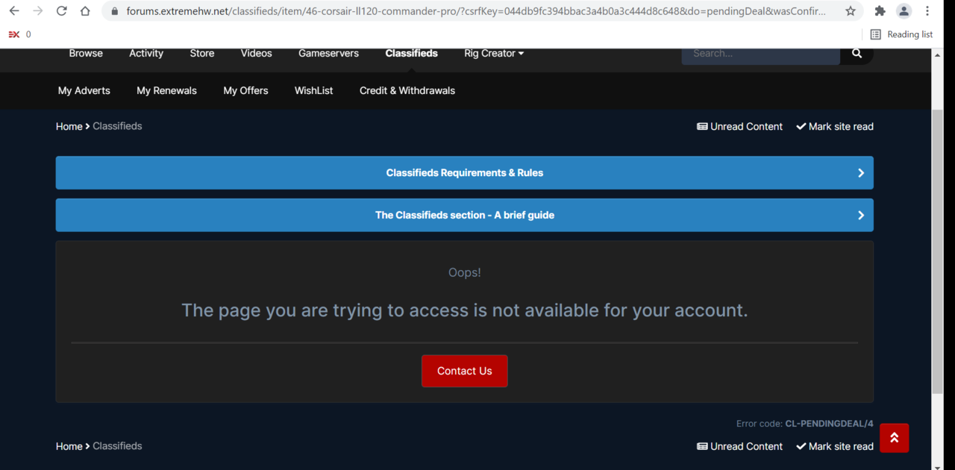Expand Classifieds Requirements & Rules banner

pos(464,172)
